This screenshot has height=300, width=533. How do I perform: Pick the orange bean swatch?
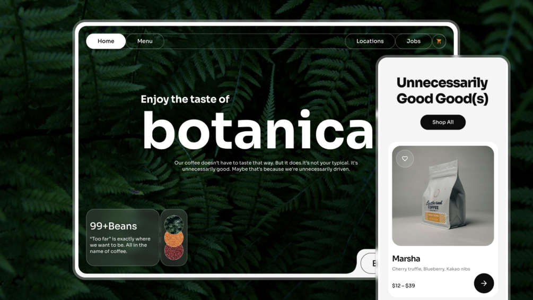[x=174, y=238]
